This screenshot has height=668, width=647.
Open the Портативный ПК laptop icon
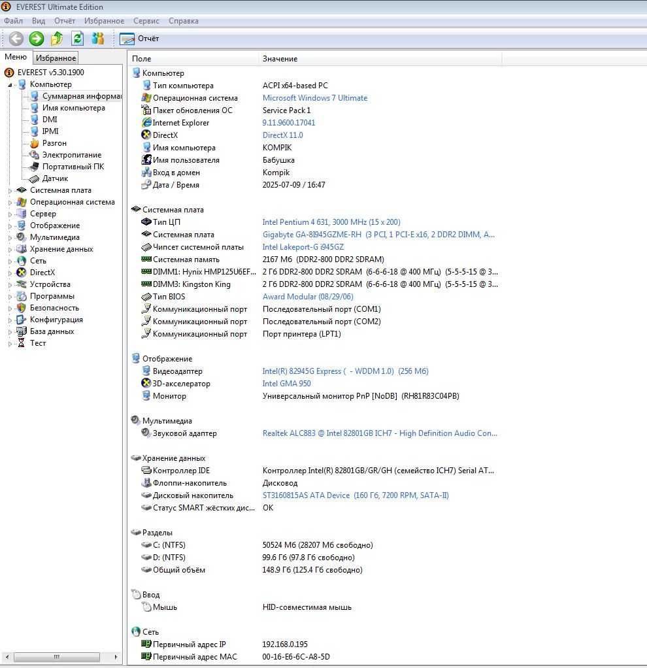35,167
